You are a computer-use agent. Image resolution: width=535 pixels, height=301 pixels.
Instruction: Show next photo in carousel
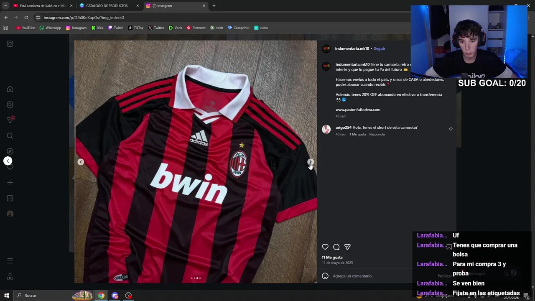tap(311, 162)
